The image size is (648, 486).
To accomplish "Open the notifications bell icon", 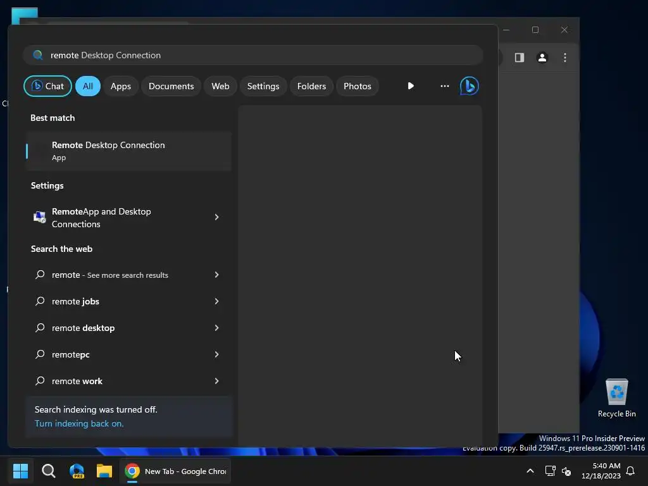I will pos(630,471).
